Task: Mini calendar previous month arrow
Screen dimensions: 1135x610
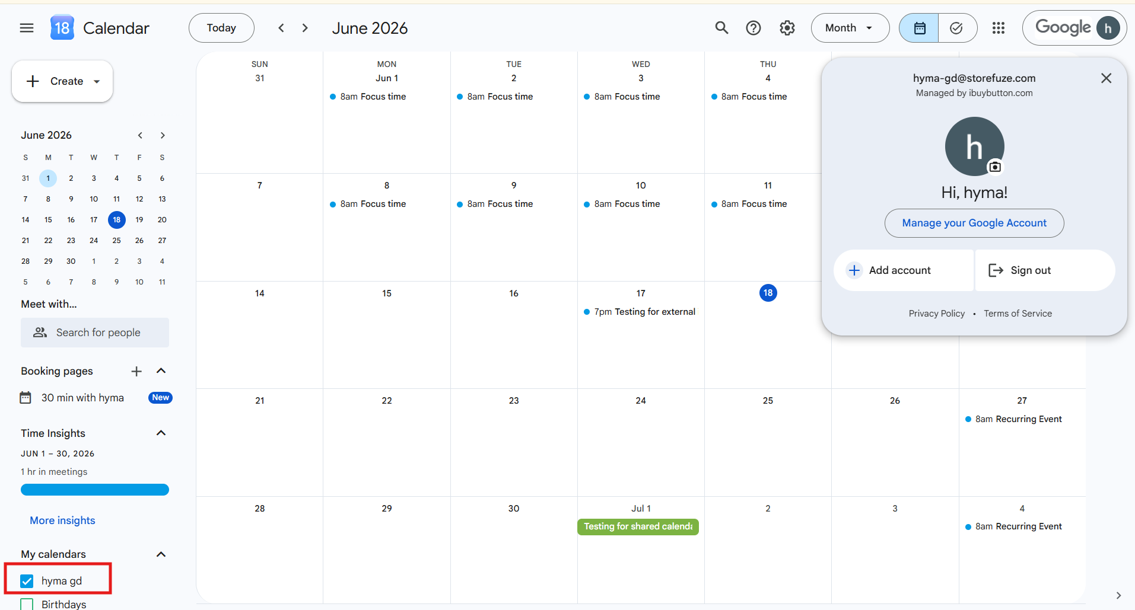Action: click(140, 135)
